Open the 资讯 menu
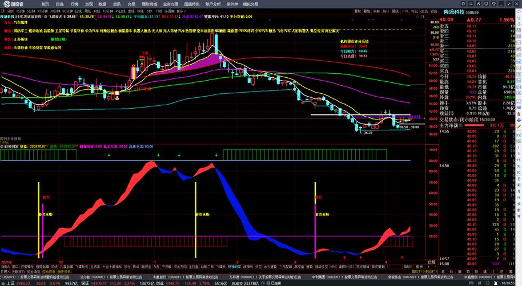 (117, 4)
